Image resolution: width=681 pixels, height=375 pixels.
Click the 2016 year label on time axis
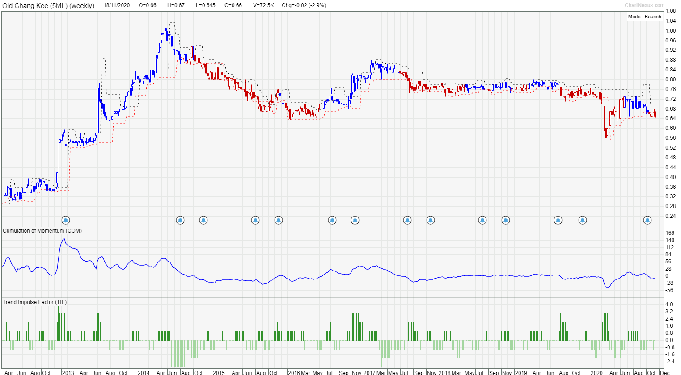pyautogui.click(x=293, y=372)
